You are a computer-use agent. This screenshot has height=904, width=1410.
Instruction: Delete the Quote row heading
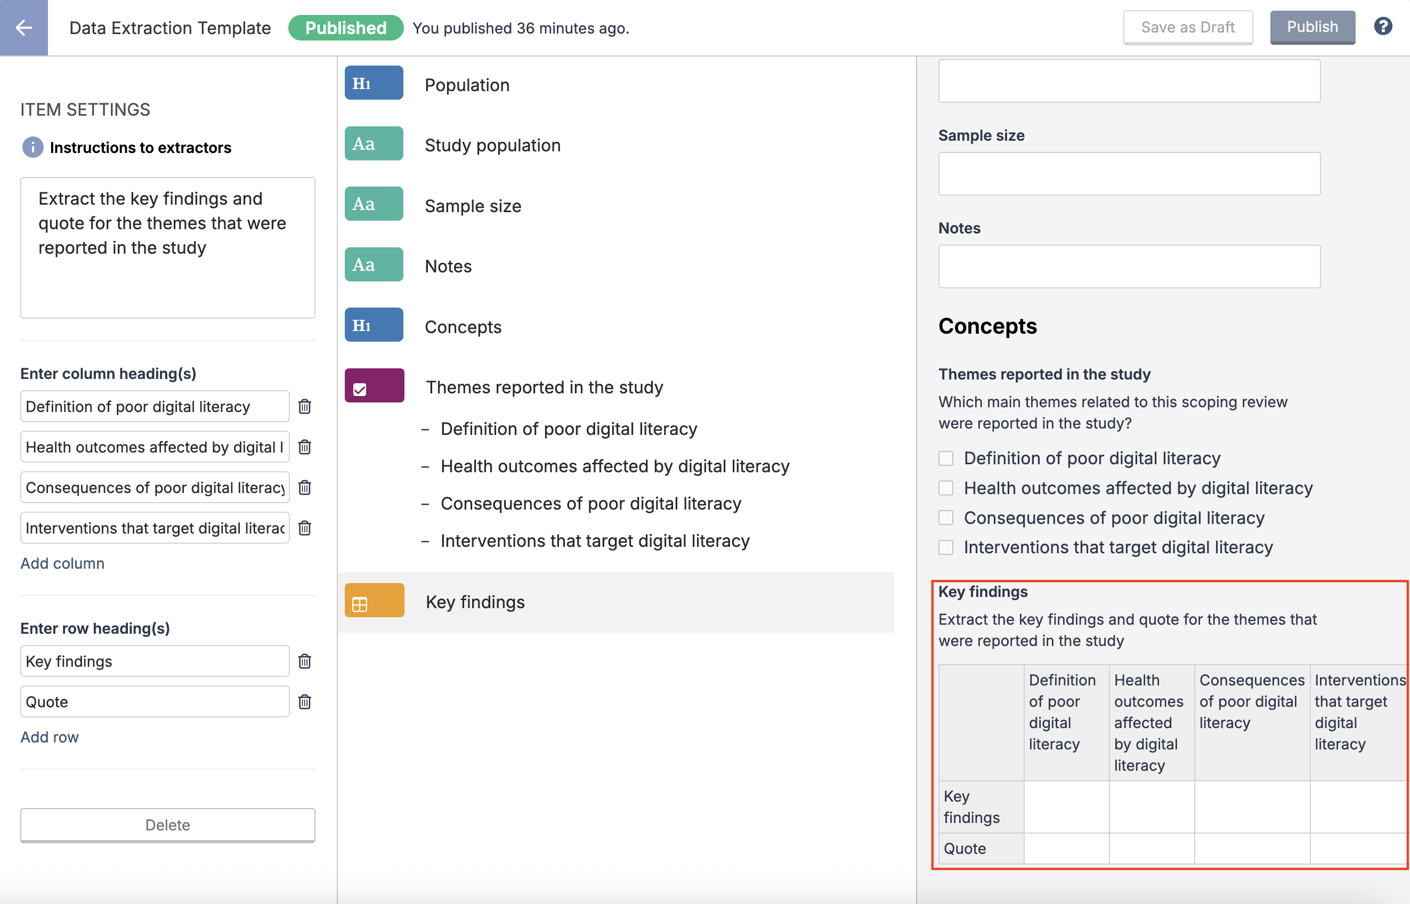point(304,701)
